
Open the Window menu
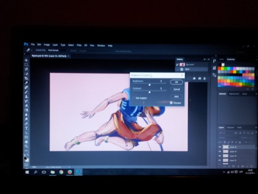click(x=101, y=45)
